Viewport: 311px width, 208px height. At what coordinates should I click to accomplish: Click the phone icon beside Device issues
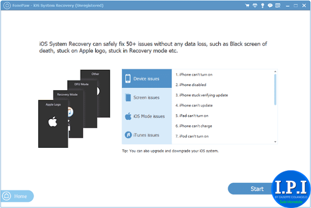[128, 79]
